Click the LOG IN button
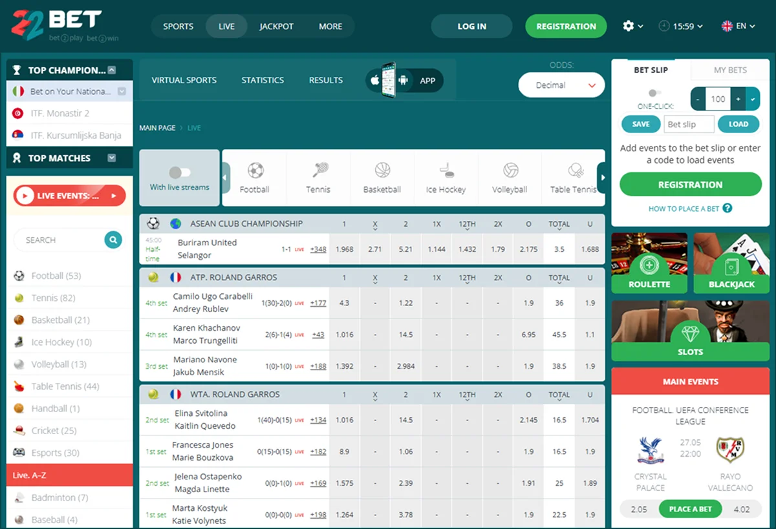Image resolution: width=776 pixels, height=529 pixels. point(472,26)
